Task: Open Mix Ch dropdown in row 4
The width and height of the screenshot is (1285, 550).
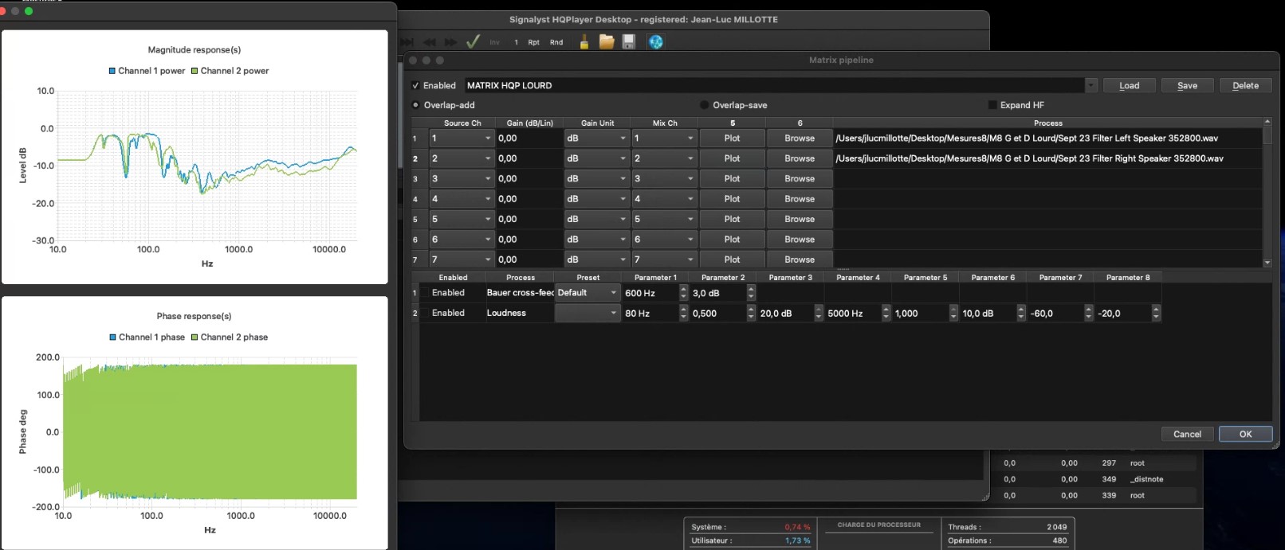Action: coord(664,199)
